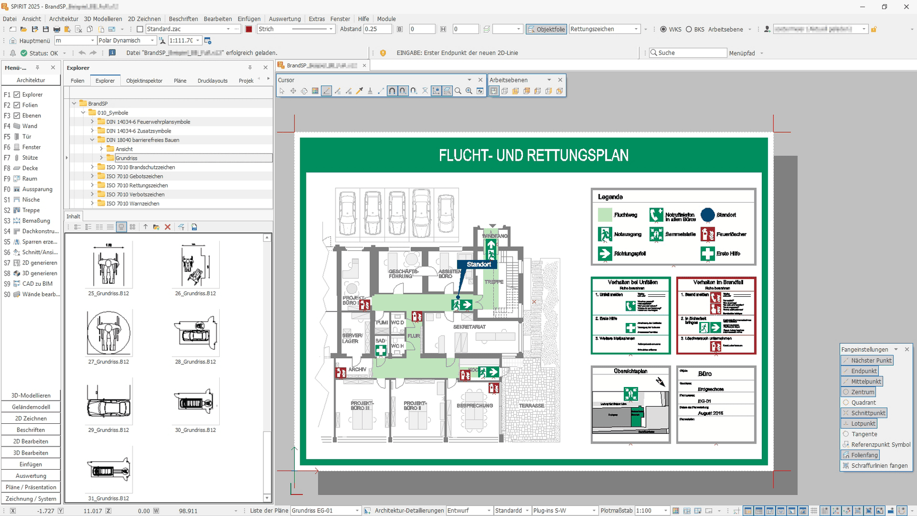
Task: Click the move cursor cross-arrows icon
Action: click(x=293, y=91)
